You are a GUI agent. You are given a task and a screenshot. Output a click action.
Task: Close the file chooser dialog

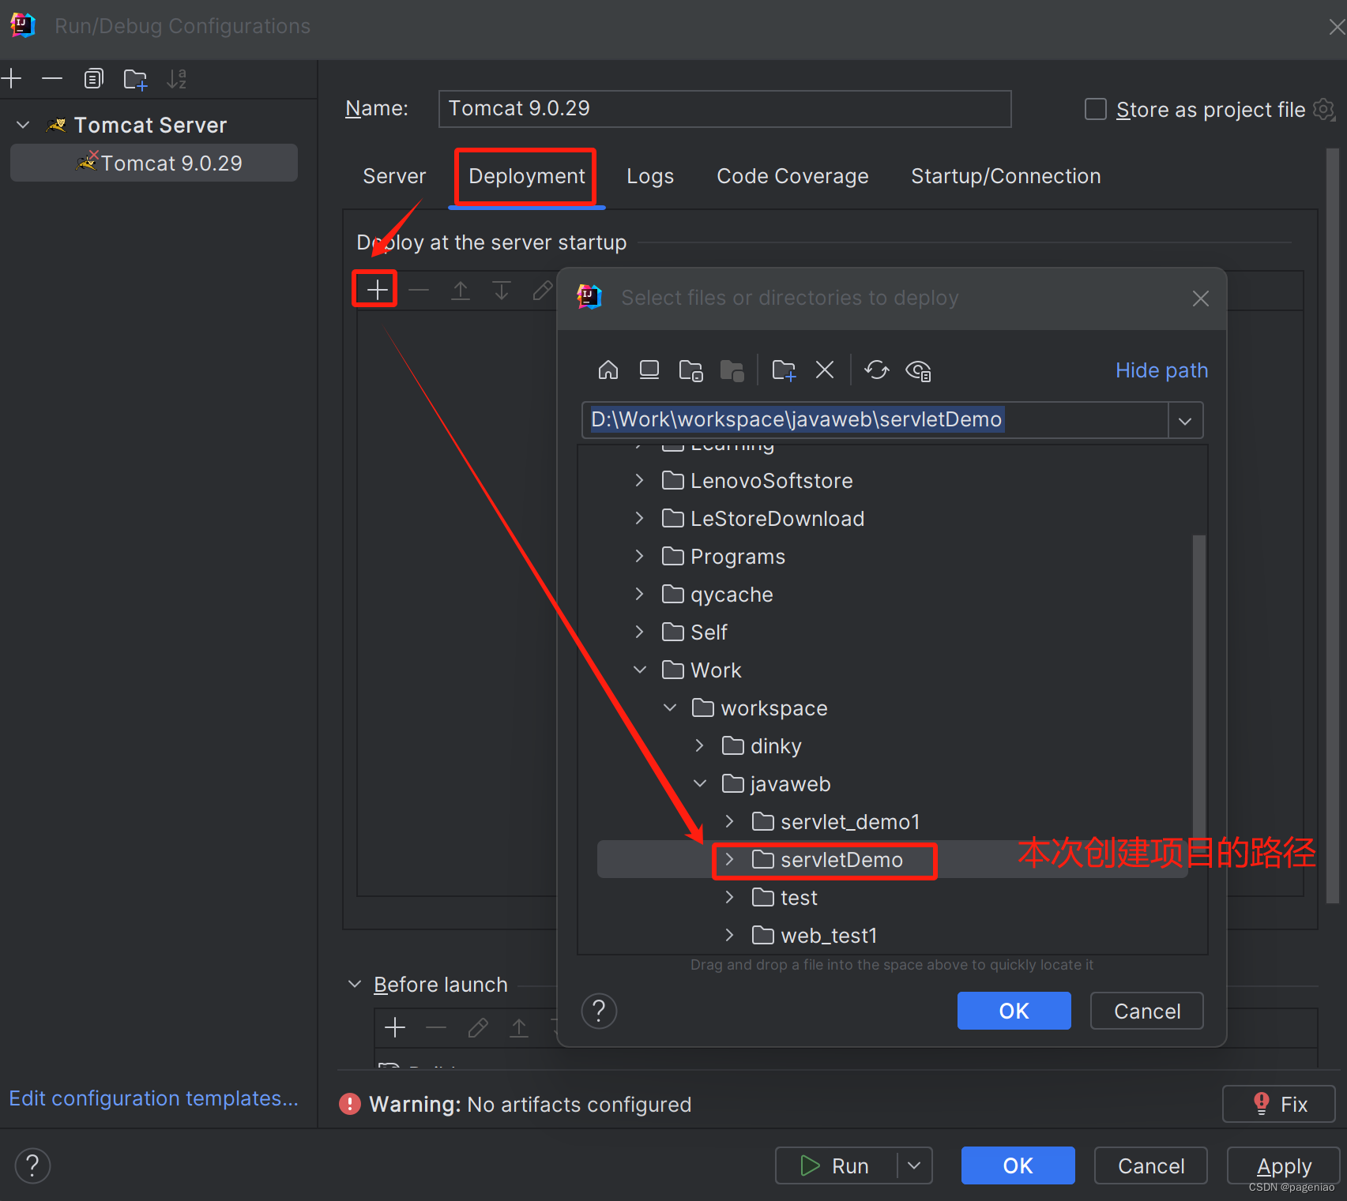tap(1201, 298)
